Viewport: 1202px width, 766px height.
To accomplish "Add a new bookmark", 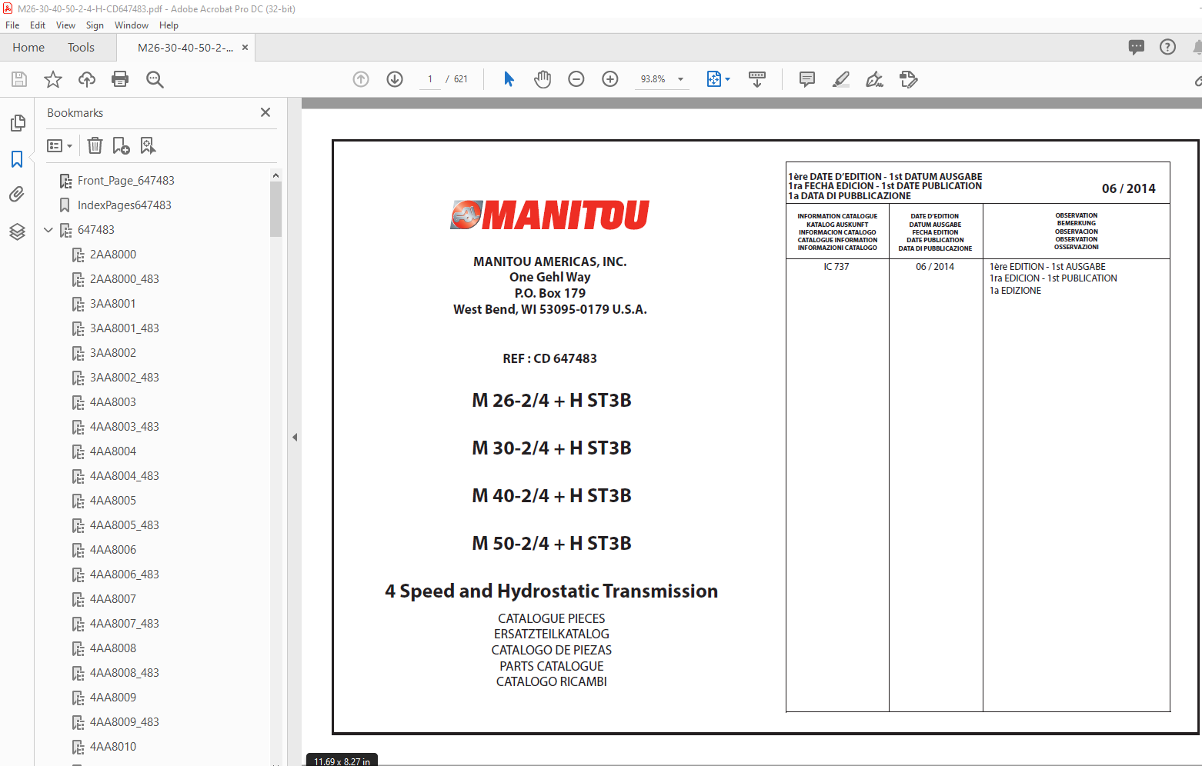I will click(122, 145).
